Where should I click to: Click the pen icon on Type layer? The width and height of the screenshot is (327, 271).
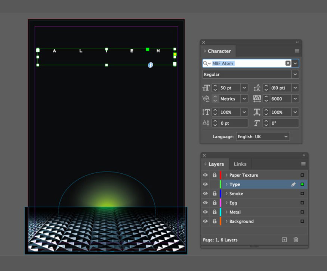click(293, 185)
